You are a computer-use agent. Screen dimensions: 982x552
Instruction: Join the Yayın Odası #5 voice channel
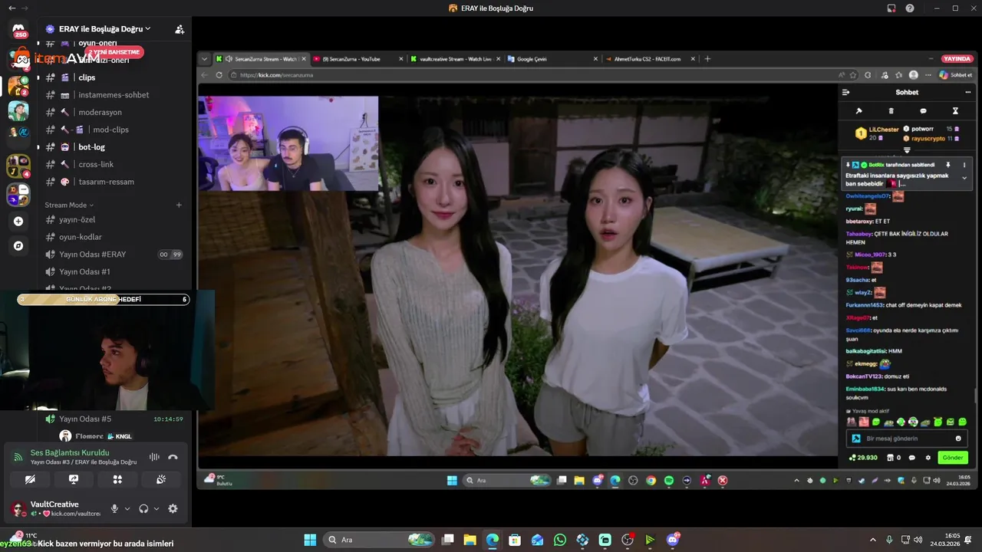pos(85,419)
